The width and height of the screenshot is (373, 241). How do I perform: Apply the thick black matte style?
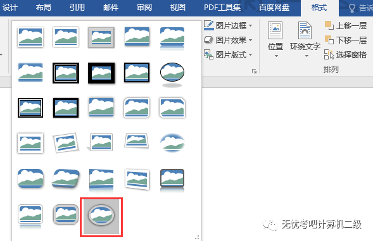101,73
